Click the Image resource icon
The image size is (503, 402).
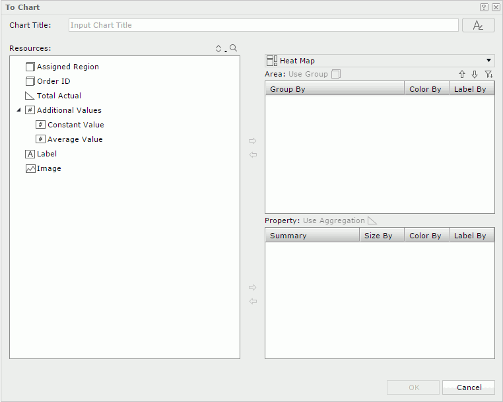30,168
